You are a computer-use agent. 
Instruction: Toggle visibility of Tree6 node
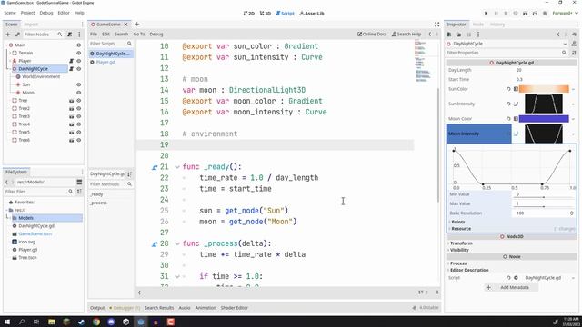(x=79, y=140)
